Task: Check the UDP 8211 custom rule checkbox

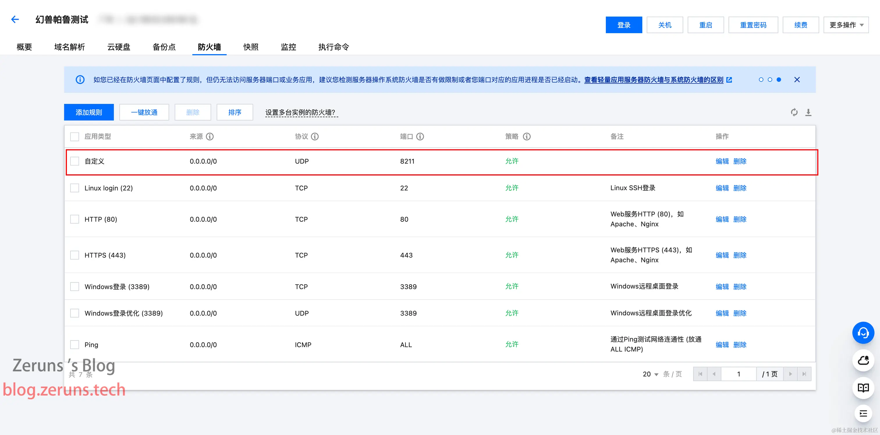Action: pyautogui.click(x=74, y=161)
